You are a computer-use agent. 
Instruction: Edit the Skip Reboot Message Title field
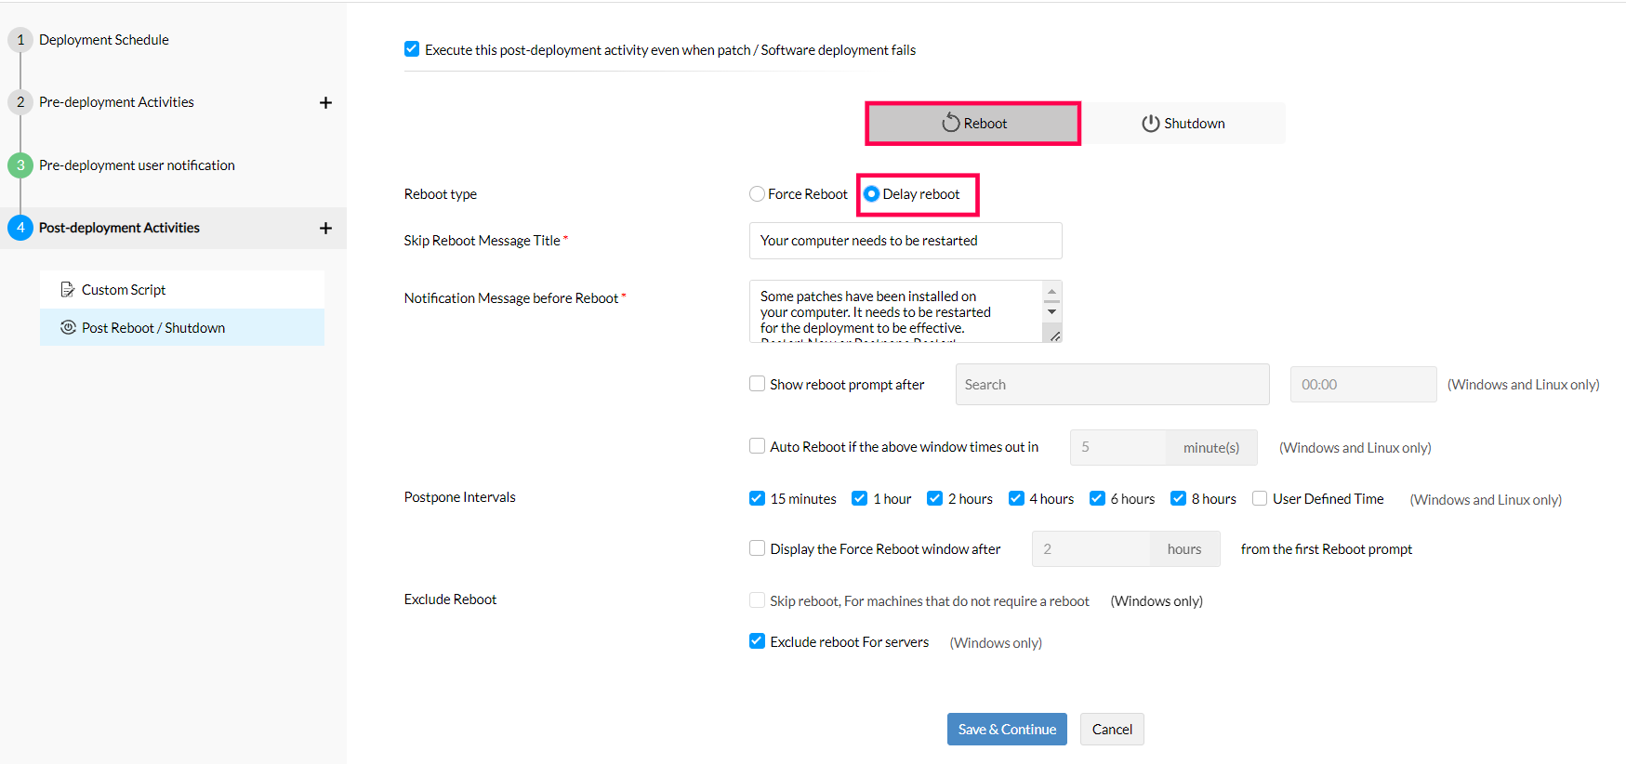pos(905,241)
